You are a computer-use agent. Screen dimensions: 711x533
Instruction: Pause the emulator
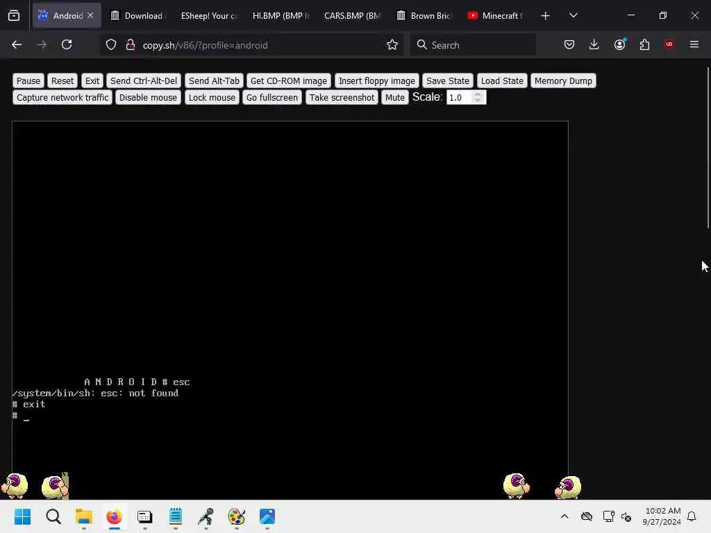(x=28, y=81)
